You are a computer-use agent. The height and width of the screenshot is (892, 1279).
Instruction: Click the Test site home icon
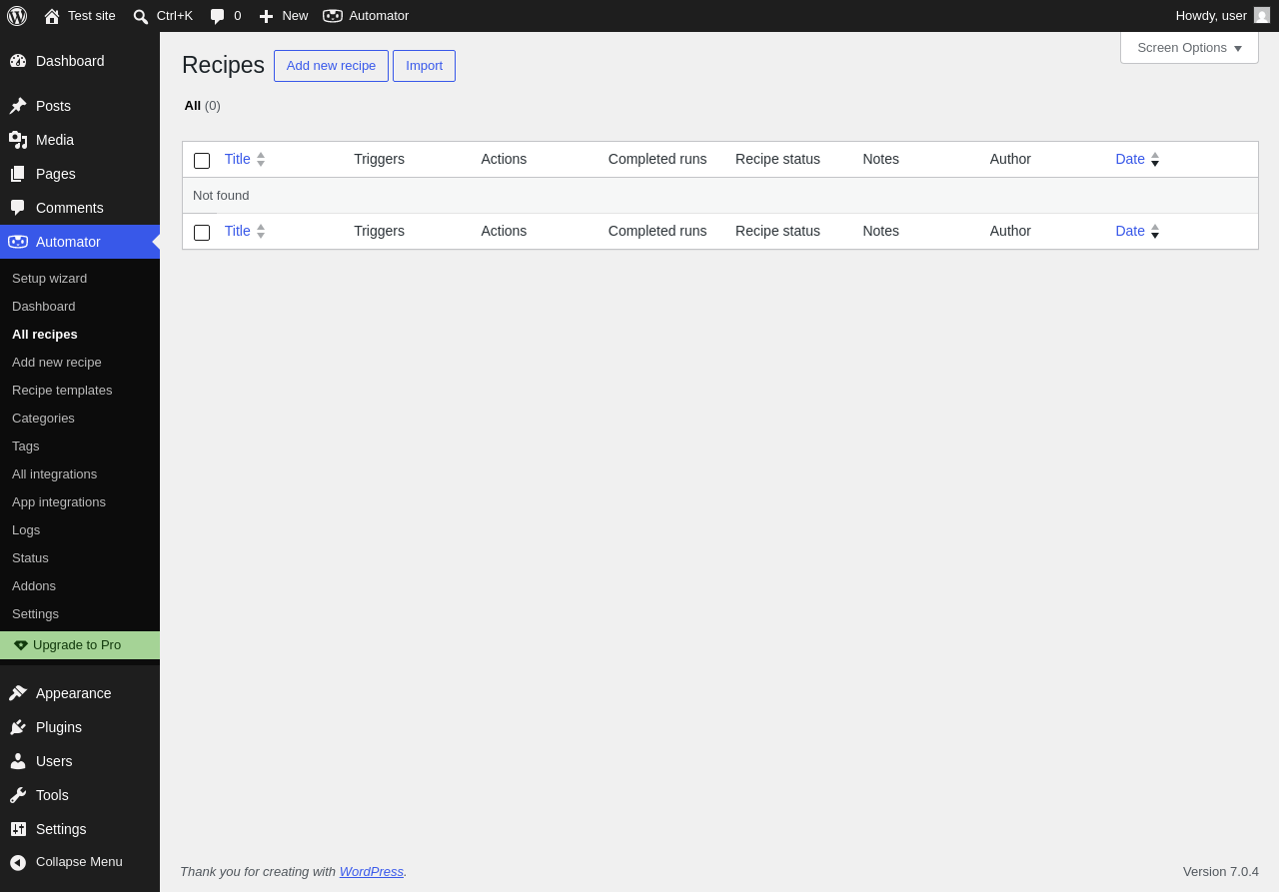(52, 16)
